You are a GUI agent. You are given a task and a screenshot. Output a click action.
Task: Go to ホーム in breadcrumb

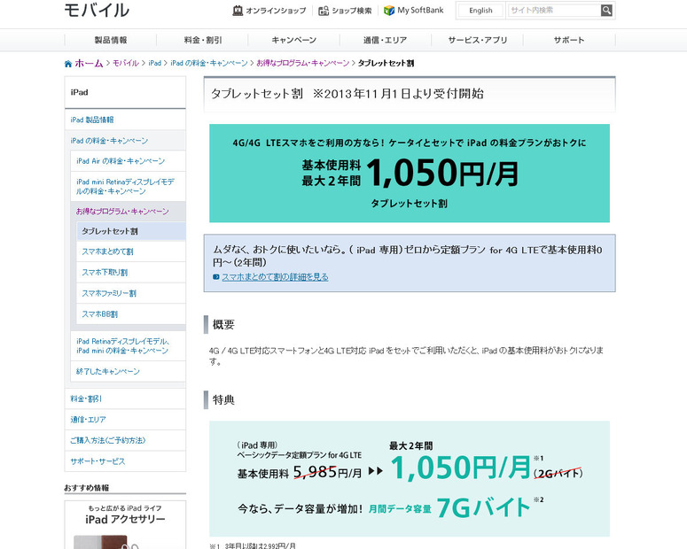(89, 63)
